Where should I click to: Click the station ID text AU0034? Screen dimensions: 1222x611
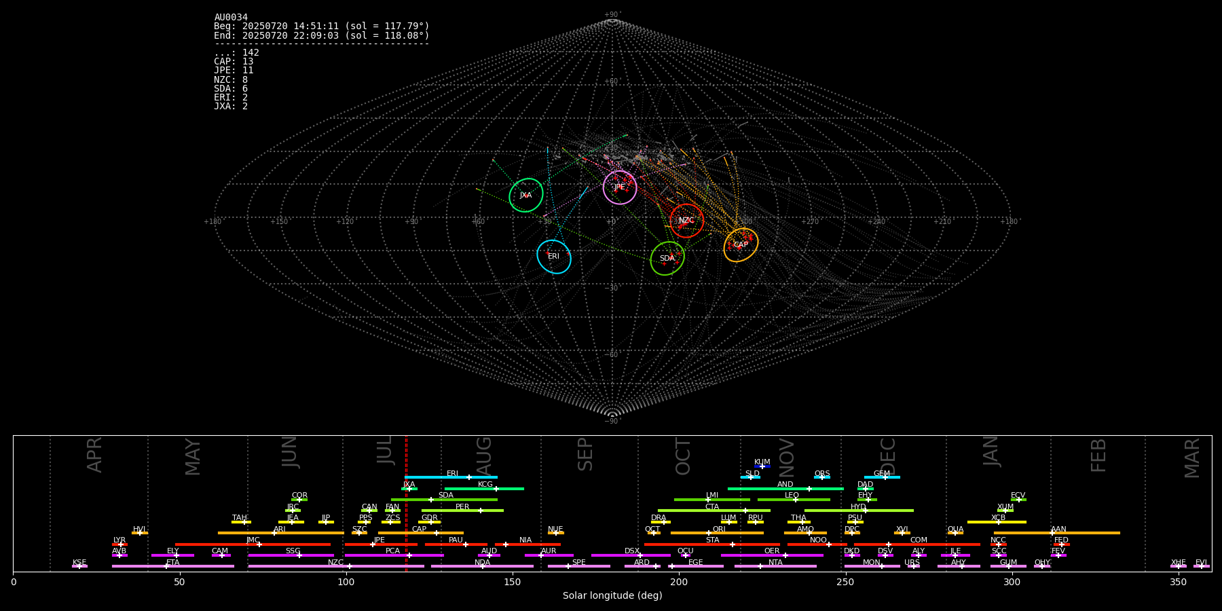[231, 18]
